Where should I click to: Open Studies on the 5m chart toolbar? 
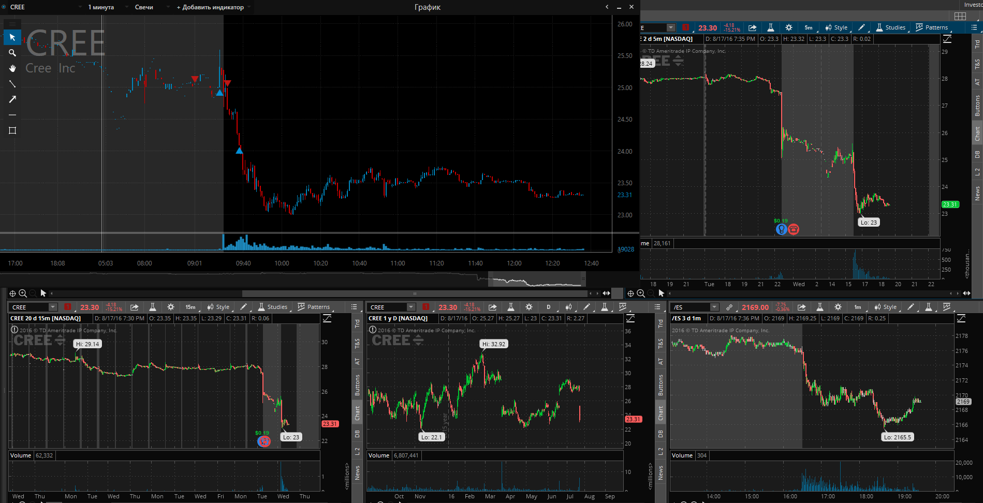click(x=891, y=27)
